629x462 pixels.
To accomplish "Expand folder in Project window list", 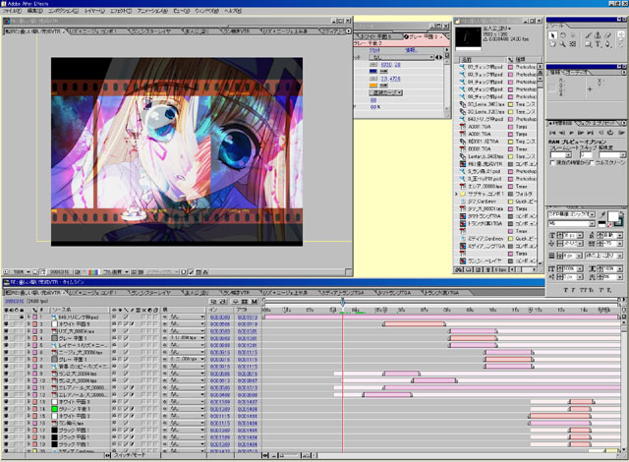I will (456, 194).
